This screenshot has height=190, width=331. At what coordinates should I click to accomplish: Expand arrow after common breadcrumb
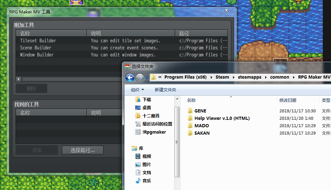coord(294,77)
